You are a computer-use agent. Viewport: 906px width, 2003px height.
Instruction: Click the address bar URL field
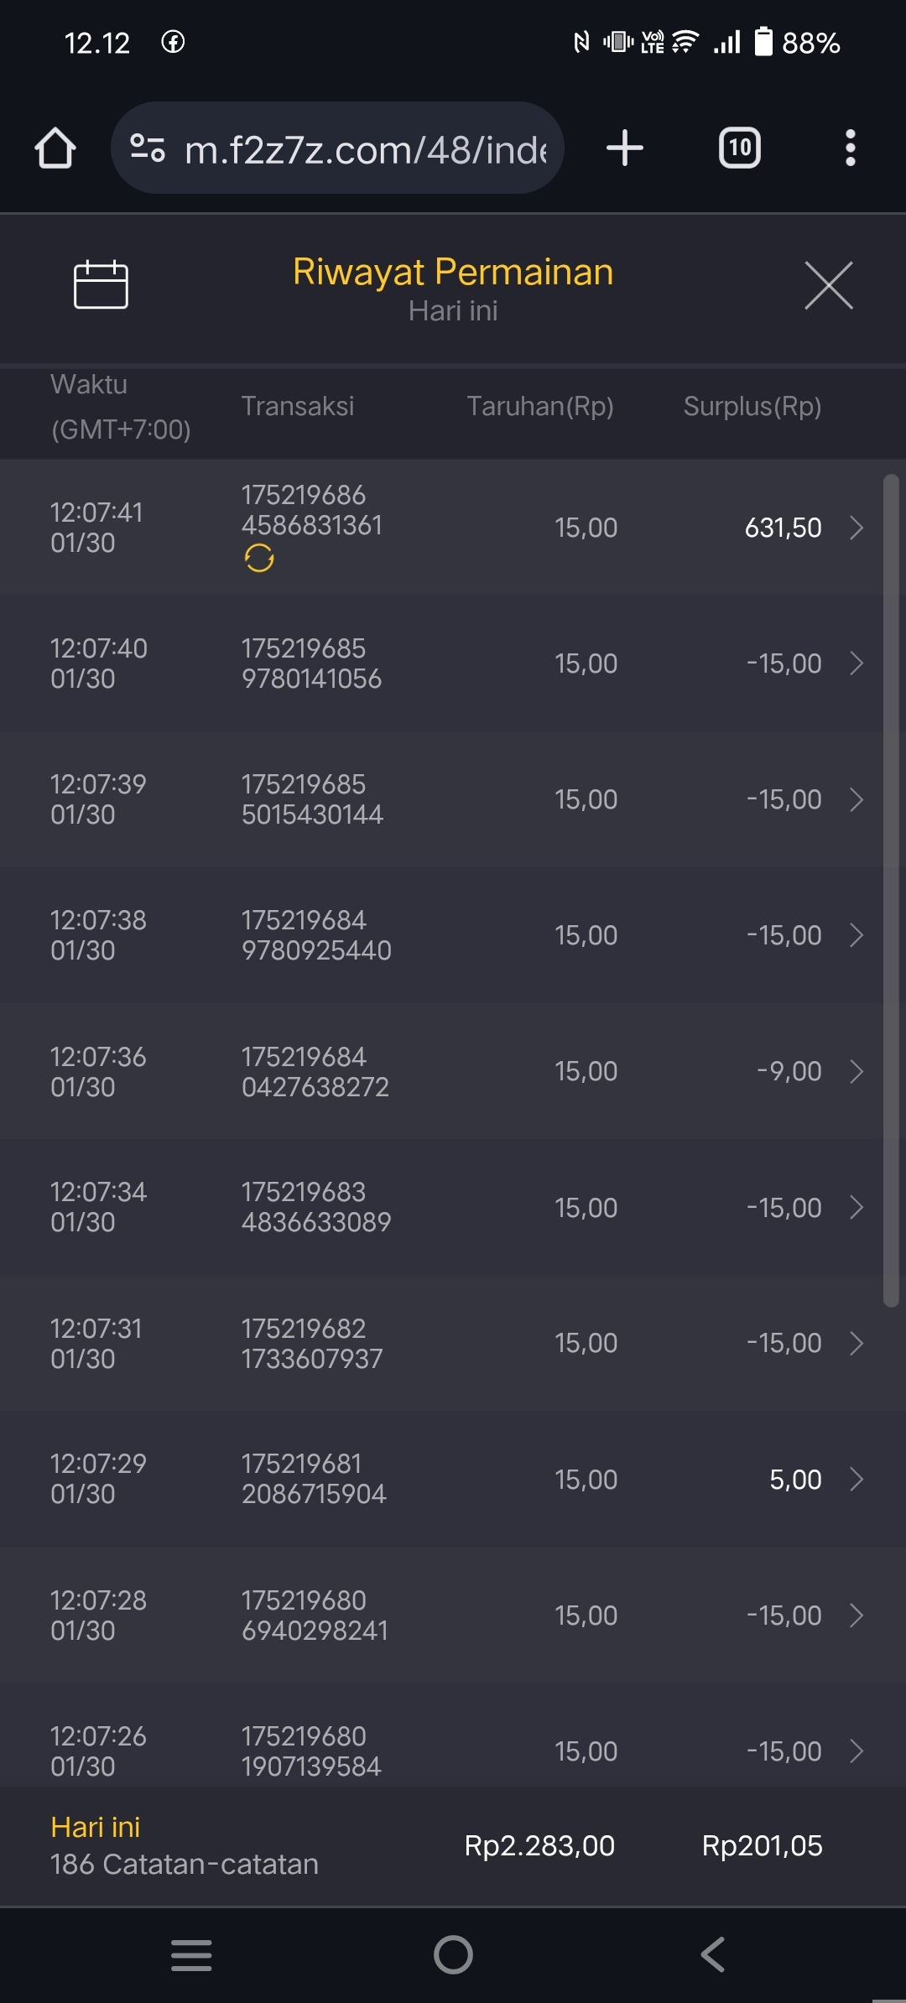(365, 150)
